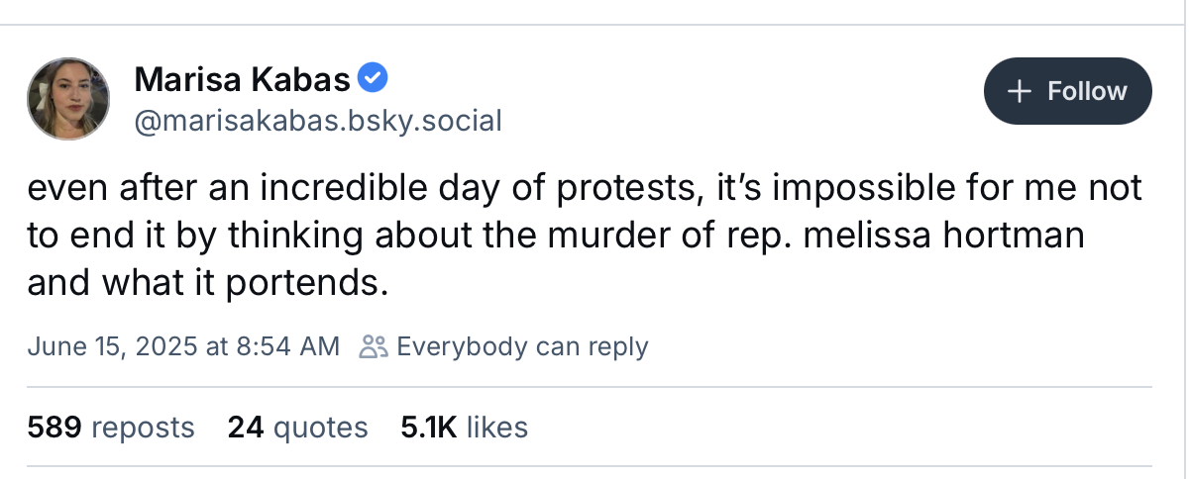Click the "Everybody can reply" label

pyautogui.click(x=522, y=346)
